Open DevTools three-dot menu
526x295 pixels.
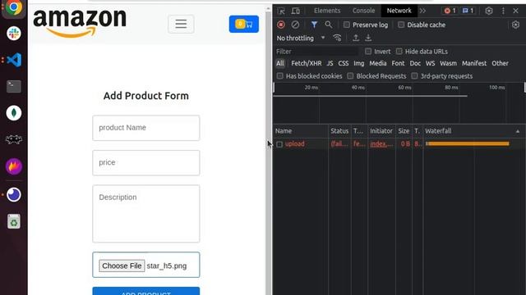click(x=503, y=11)
